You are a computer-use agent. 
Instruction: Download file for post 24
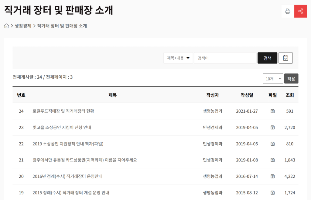coord(272,111)
